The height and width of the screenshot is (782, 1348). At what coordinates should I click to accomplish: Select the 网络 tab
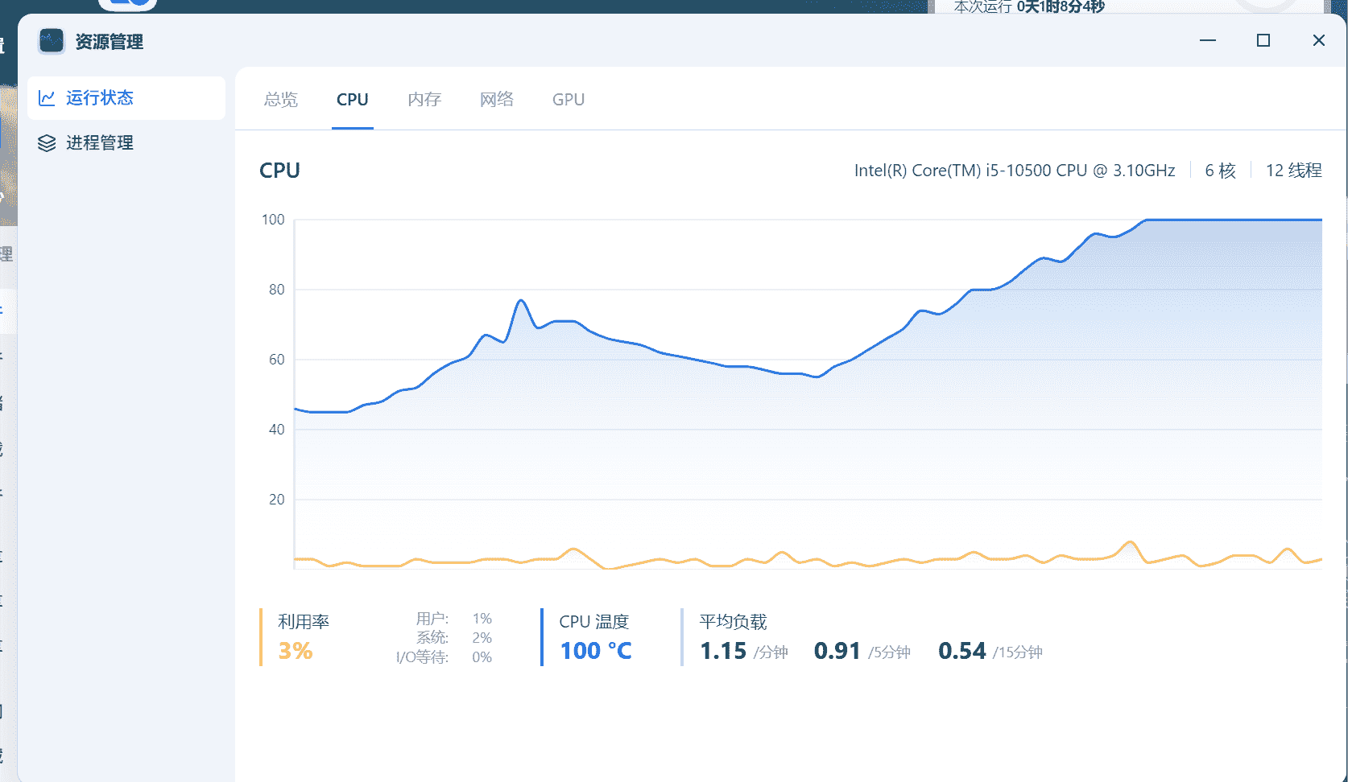pos(497,100)
